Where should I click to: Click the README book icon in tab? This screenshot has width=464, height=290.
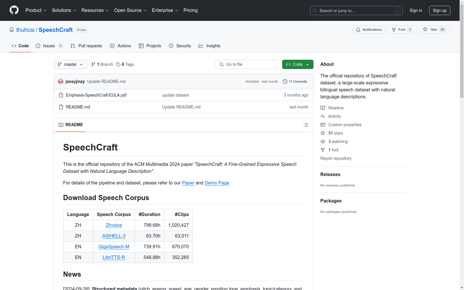(61, 125)
